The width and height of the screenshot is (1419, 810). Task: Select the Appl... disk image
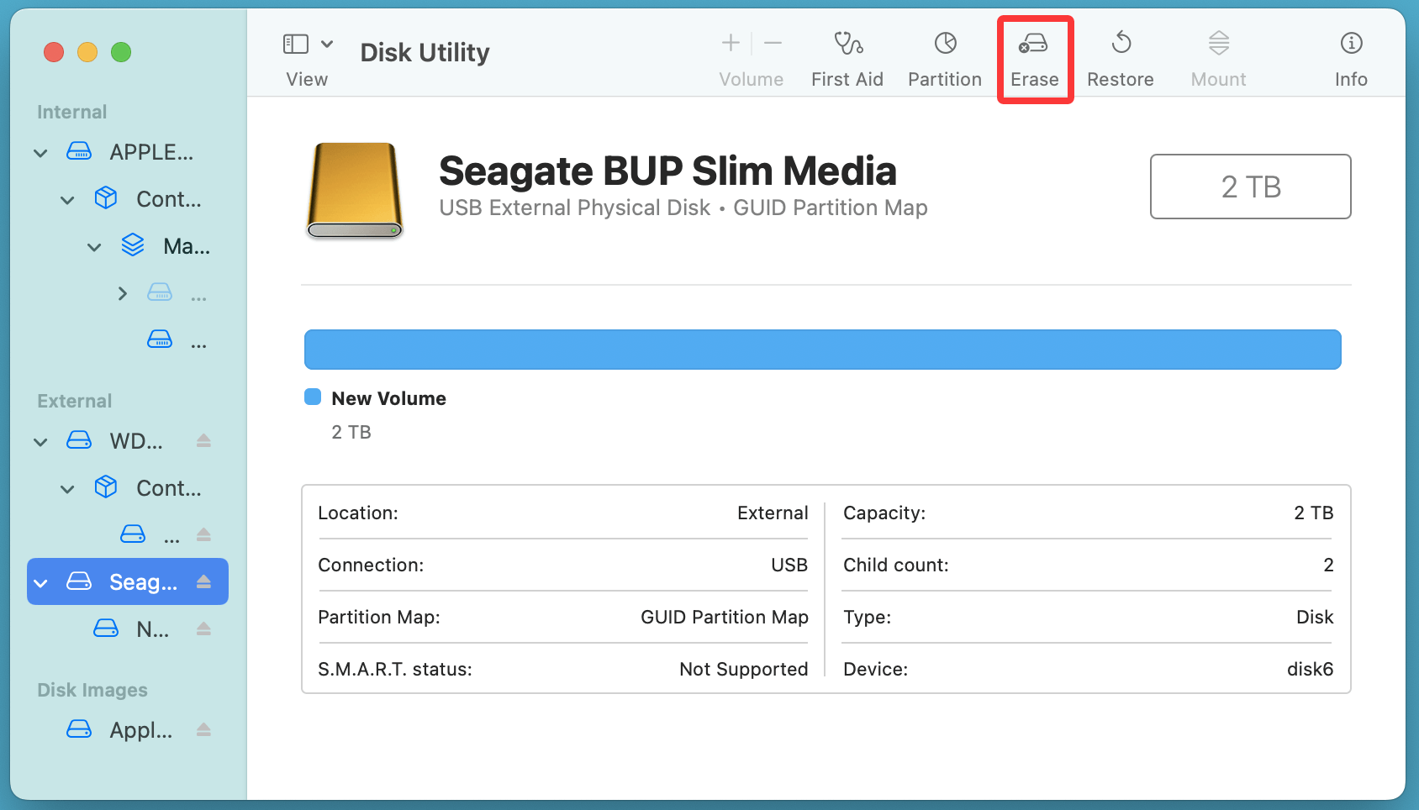(x=140, y=729)
